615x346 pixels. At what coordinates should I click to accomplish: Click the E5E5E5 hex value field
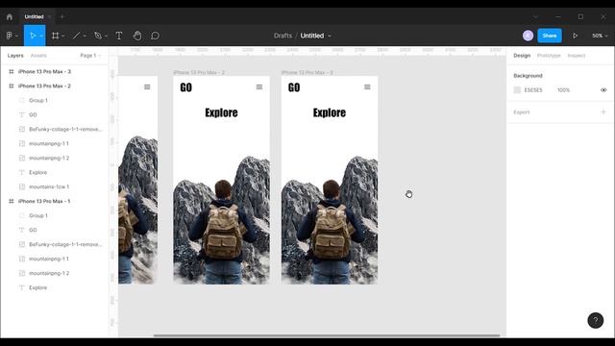pyautogui.click(x=533, y=90)
